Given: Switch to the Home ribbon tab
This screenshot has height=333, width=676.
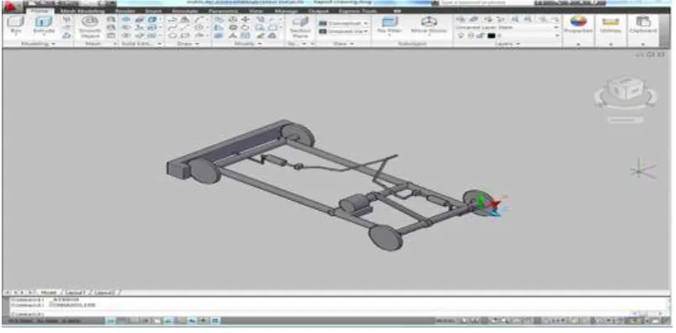Looking at the screenshot, I should pos(39,11).
